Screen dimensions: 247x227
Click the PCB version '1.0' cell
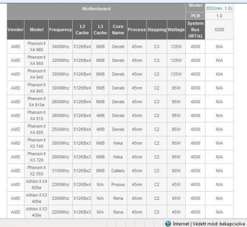219,15
